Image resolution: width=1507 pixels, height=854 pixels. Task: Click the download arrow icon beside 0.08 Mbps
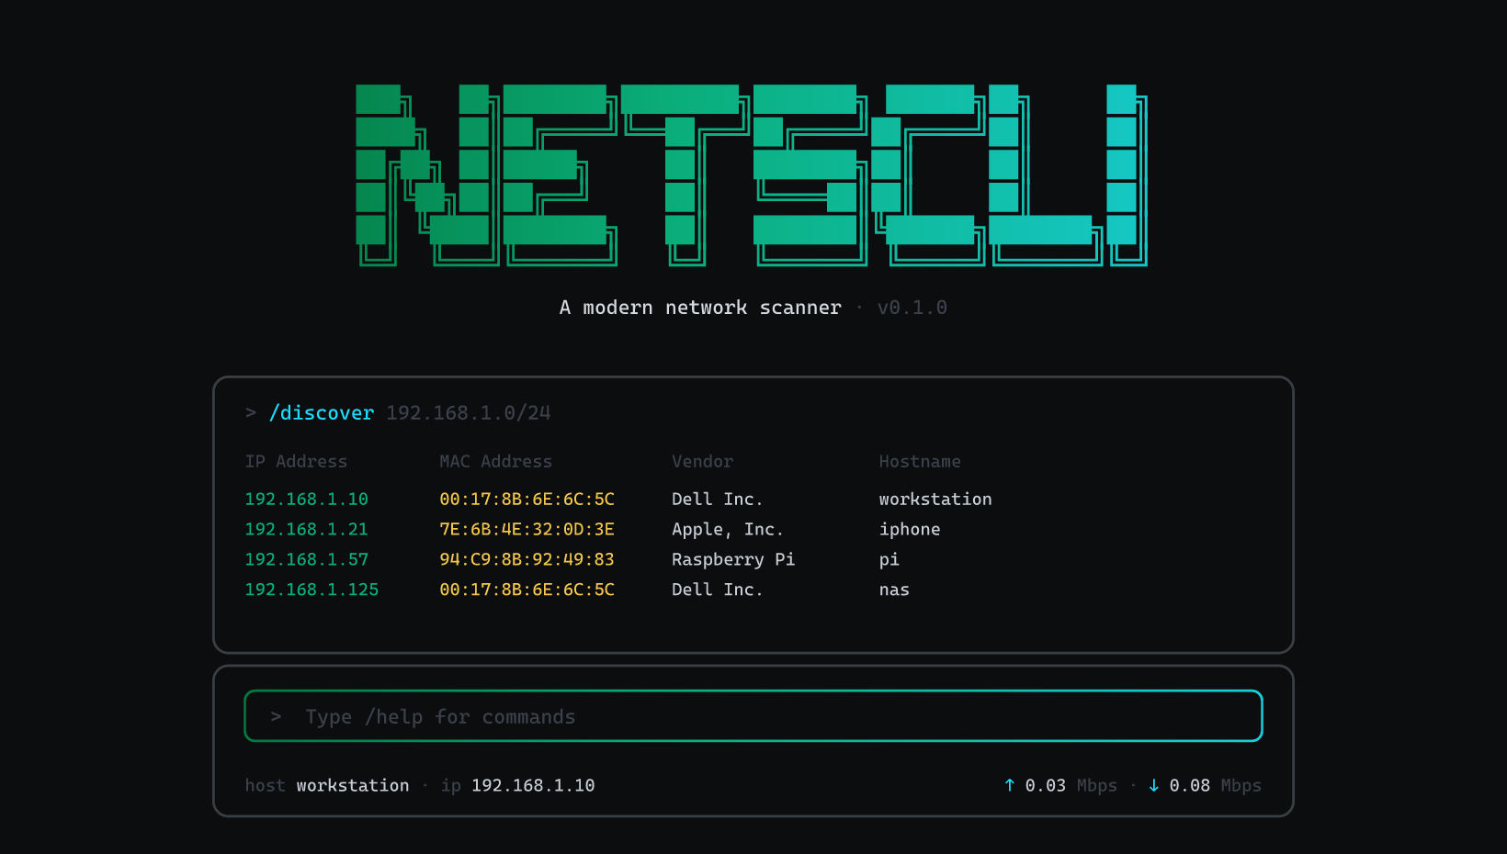(1153, 785)
